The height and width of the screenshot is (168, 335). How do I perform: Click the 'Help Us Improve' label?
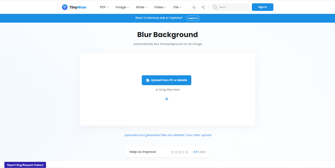143,152
